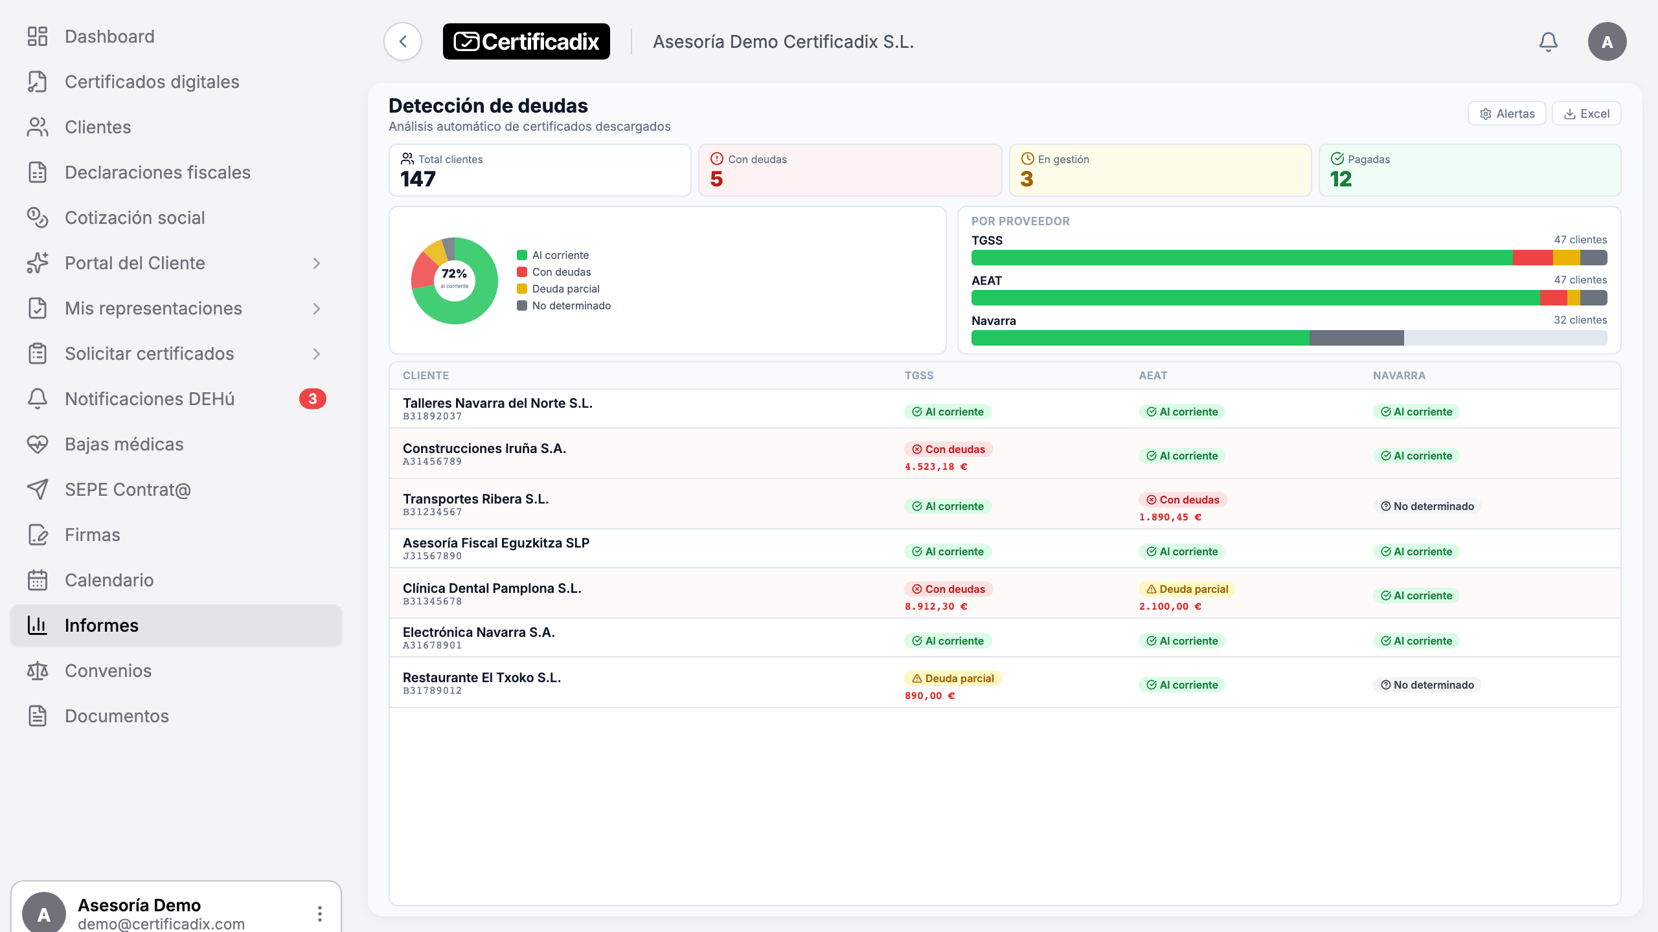This screenshot has height=932, width=1658.
Task: Expand the Portal del Cliente chevron
Action: pyautogui.click(x=317, y=263)
